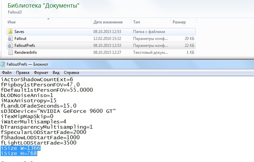The width and height of the screenshot is (254, 162).
Task: Click the type Папка с файлами
Action: pos(149,32)
